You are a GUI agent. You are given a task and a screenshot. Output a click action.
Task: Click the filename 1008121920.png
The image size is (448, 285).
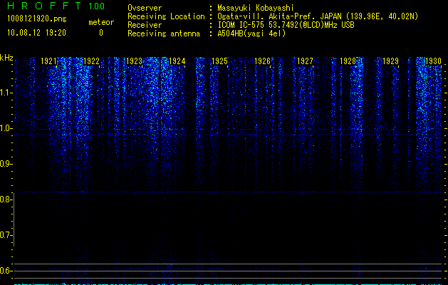(x=37, y=19)
